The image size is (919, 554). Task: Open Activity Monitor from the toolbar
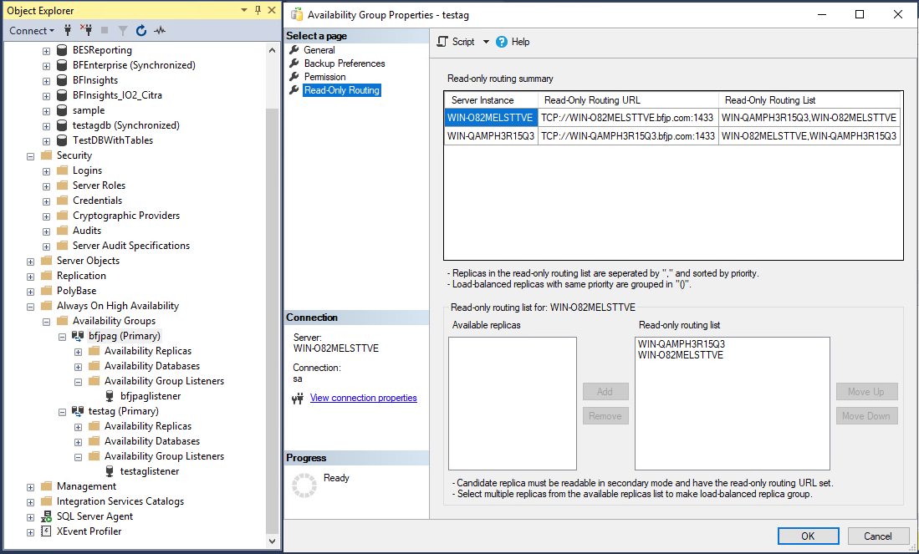pos(160,31)
